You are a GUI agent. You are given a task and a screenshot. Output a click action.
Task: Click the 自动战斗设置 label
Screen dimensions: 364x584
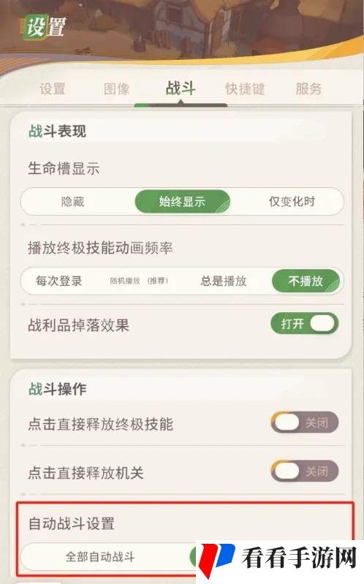pyautogui.click(x=72, y=523)
